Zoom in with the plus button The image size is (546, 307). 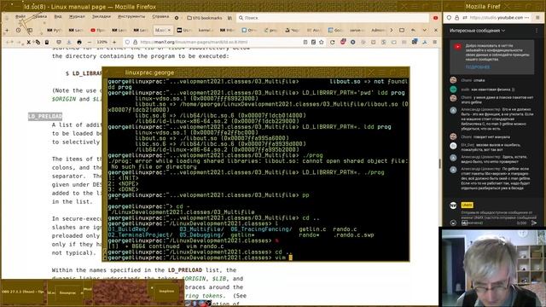tap(114, 42)
